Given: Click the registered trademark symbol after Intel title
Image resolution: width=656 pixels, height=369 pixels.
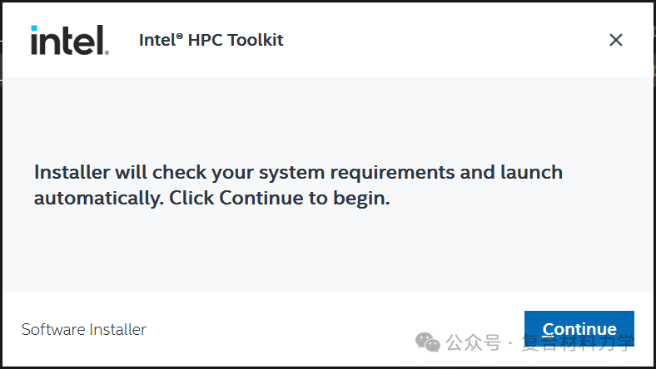Looking at the screenshot, I should tap(180, 37).
